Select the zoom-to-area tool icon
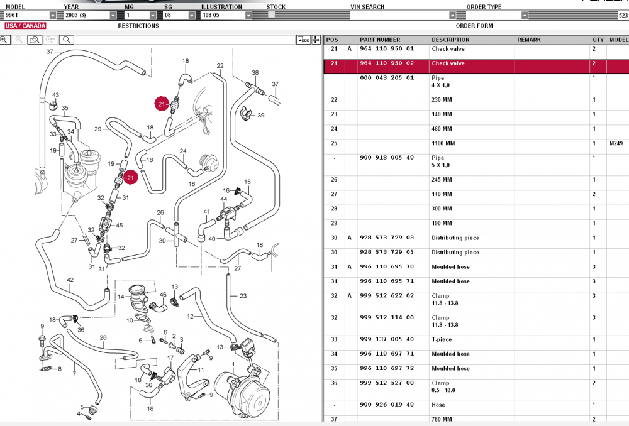The image size is (629, 426). coord(35,40)
